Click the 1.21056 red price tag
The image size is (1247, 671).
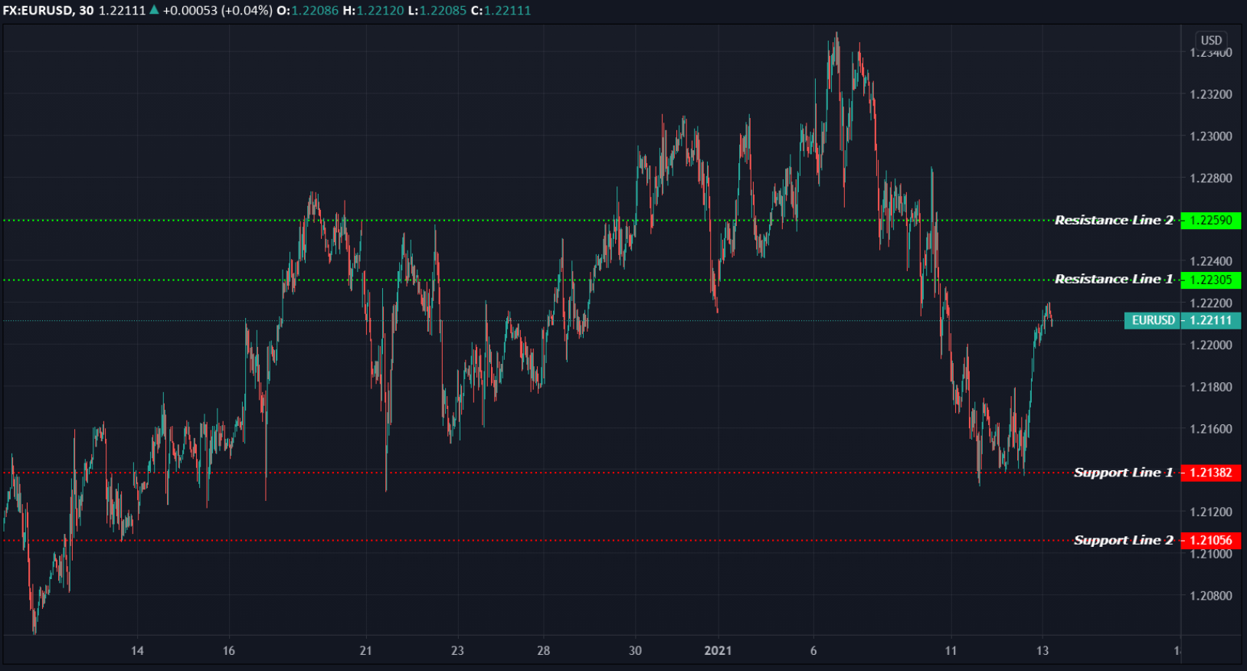(x=1210, y=540)
